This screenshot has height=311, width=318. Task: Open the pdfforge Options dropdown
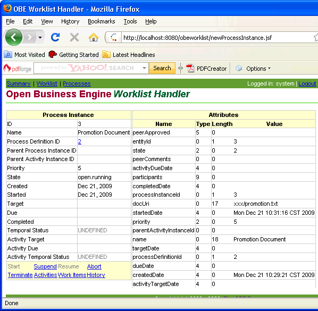253,69
